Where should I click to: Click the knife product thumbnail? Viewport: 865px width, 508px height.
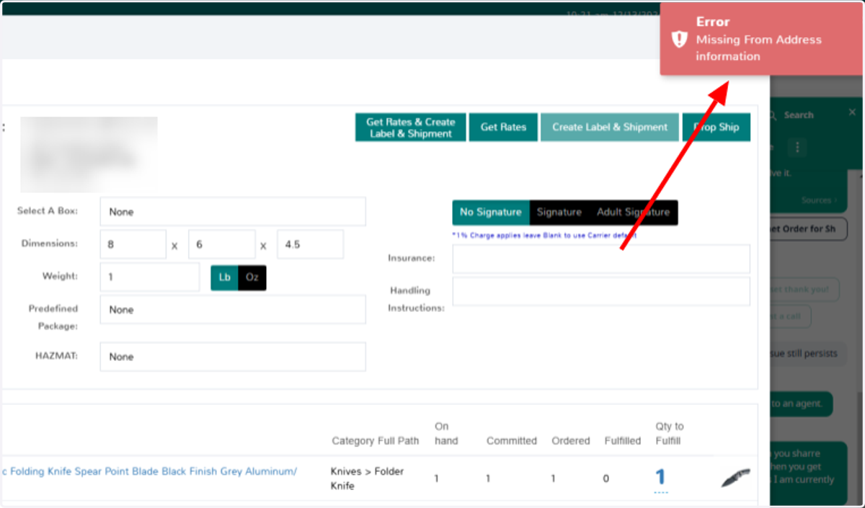tap(735, 478)
